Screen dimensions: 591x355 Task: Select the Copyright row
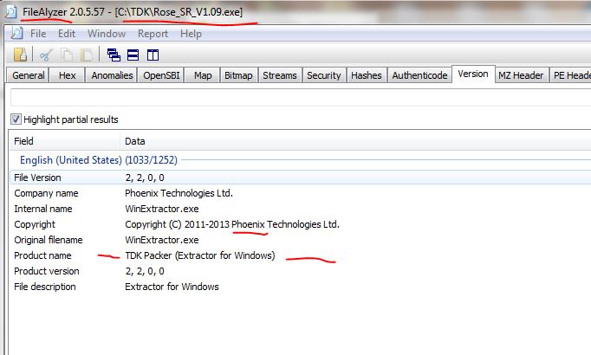[301, 224]
